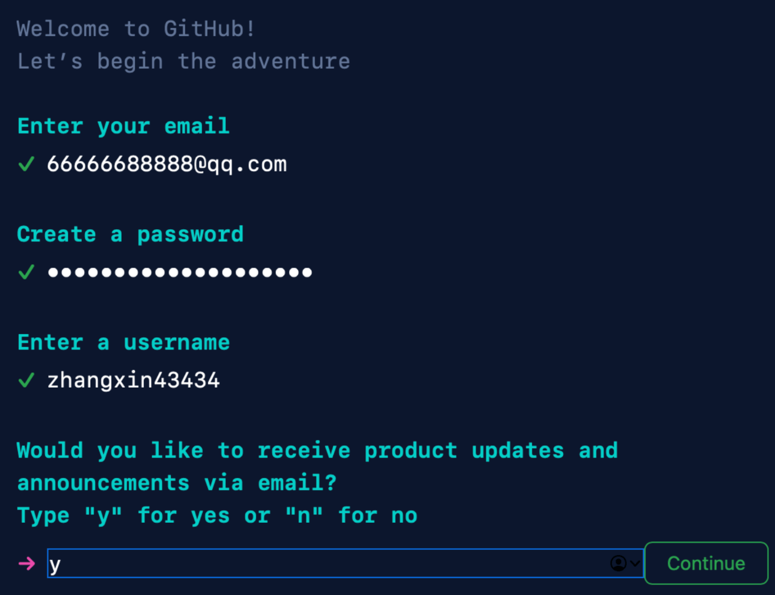Viewport: 775px width, 595px height.
Task: Click the typed letter y in the answer box
Action: coord(55,564)
